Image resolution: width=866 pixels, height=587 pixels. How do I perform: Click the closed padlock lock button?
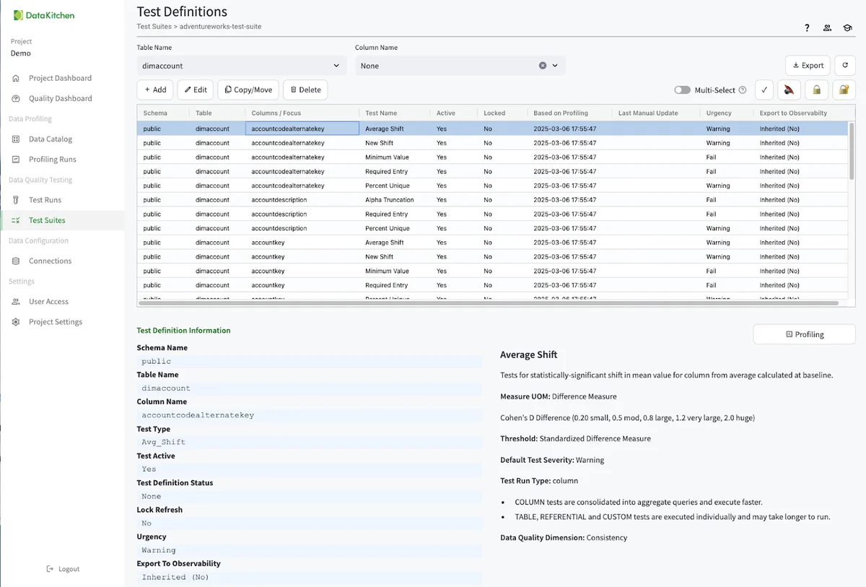pos(816,90)
